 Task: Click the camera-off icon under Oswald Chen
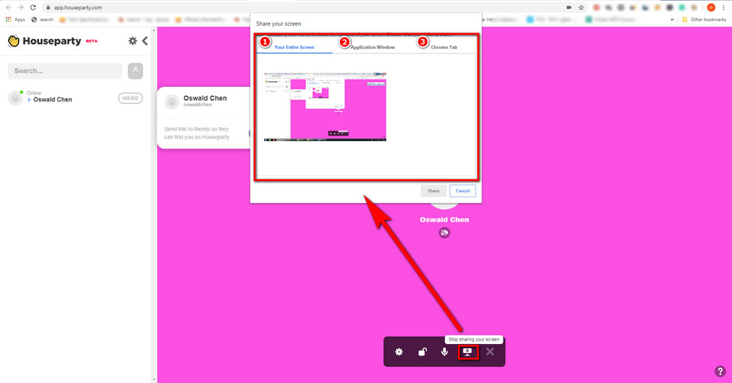(x=444, y=233)
